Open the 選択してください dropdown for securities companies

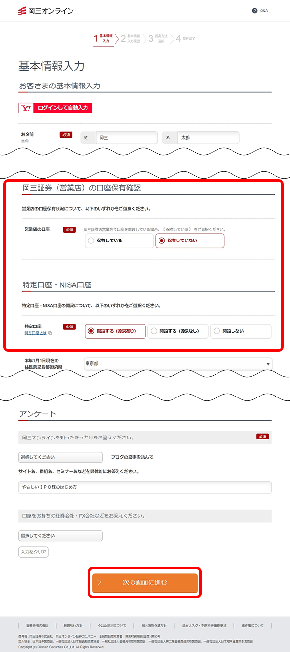(x=60, y=536)
